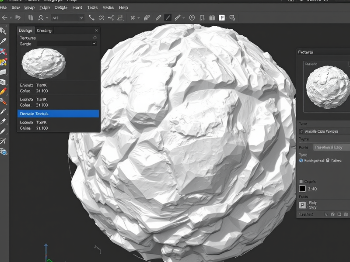Image resolution: width=350 pixels, height=262 pixels.
Task: Click the blue globe icon at sidebar bottom
Action: pyautogui.click(x=3, y=152)
